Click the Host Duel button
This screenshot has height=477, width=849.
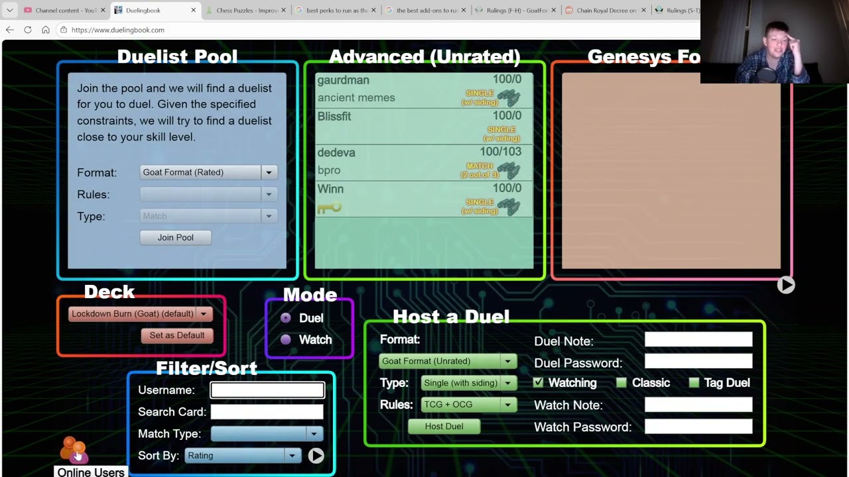click(x=444, y=426)
